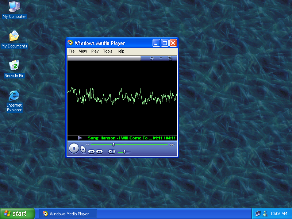Open the View menu
The height and width of the screenshot is (219, 292).
[x=83, y=51]
